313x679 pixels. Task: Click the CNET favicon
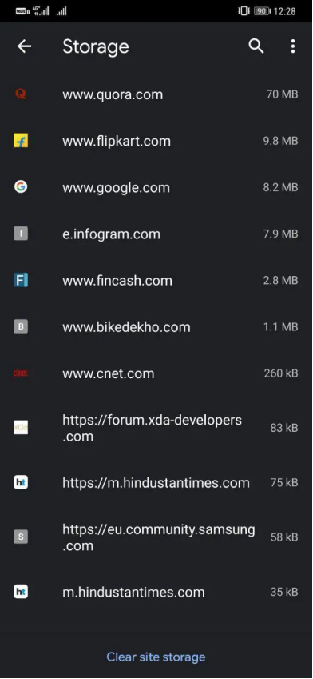coord(21,373)
